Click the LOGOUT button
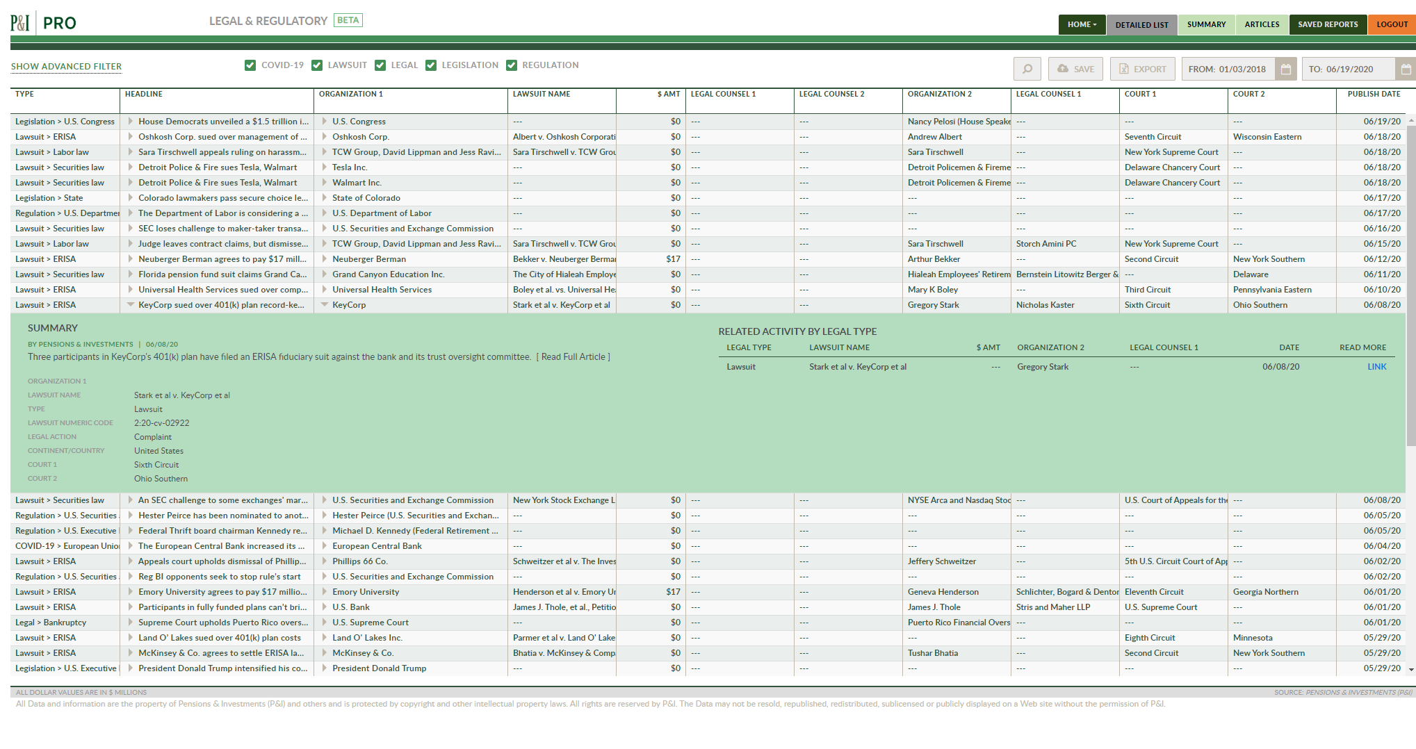 (1392, 24)
